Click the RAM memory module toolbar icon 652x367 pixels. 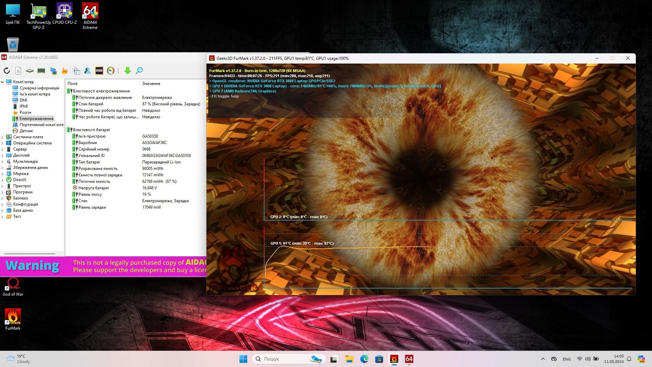click(41, 71)
